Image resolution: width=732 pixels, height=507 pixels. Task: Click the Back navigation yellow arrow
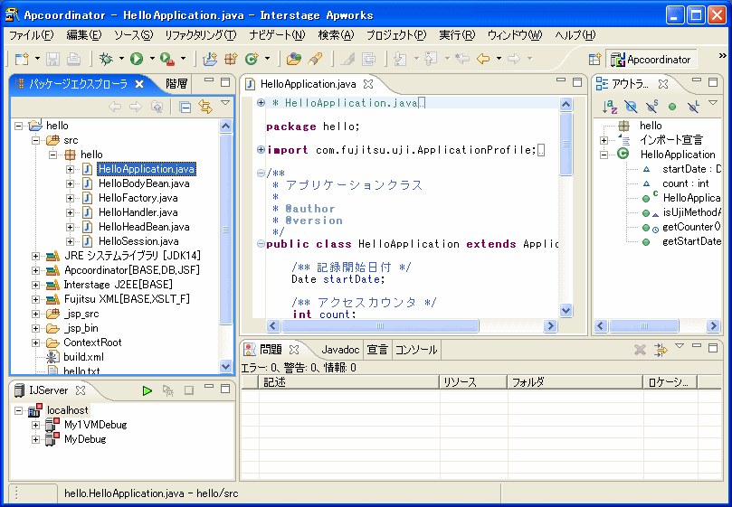tap(482, 59)
